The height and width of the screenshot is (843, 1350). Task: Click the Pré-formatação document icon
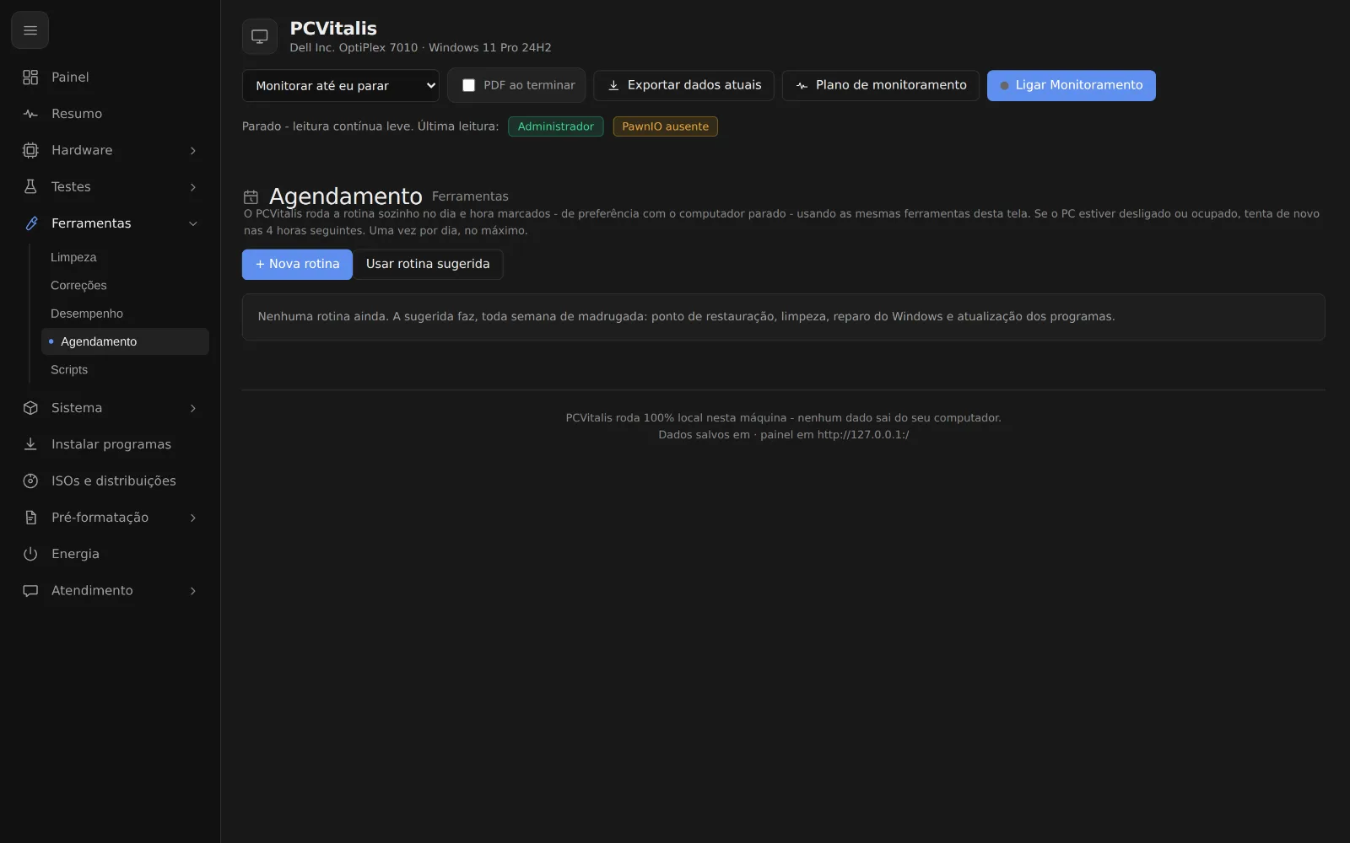point(30,518)
